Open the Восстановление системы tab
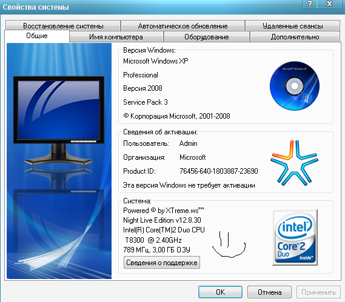 click(63, 26)
